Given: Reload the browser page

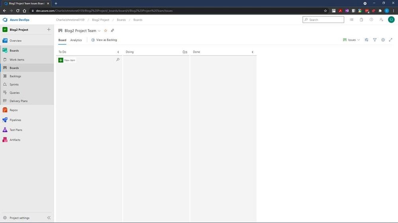Looking at the screenshot, I should tap(18, 11).
